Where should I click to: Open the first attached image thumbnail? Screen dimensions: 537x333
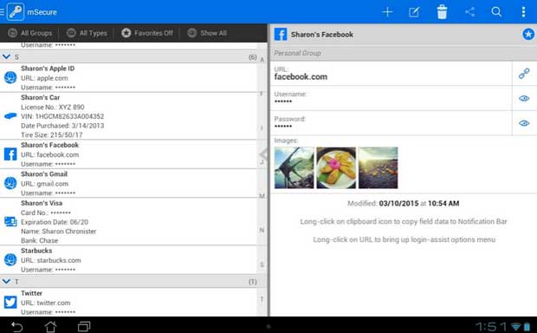click(x=294, y=167)
